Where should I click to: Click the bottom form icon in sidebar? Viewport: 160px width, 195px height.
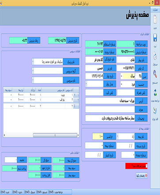tap(155, 111)
